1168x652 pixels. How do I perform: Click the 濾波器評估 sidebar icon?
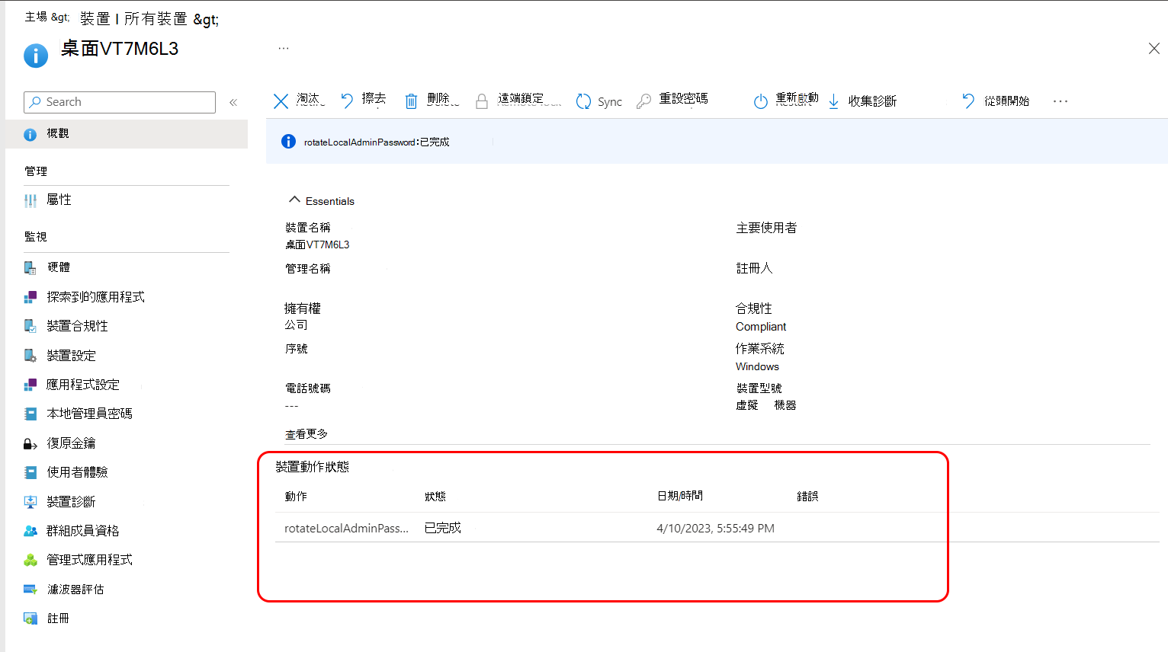pyautogui.click(x=30, y=590)
